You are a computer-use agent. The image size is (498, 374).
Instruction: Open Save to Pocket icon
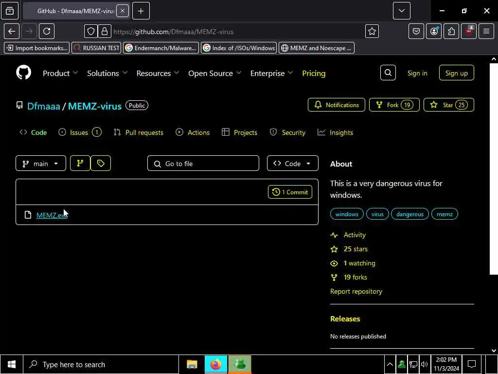pyautogui.click(x=416, y=31)
